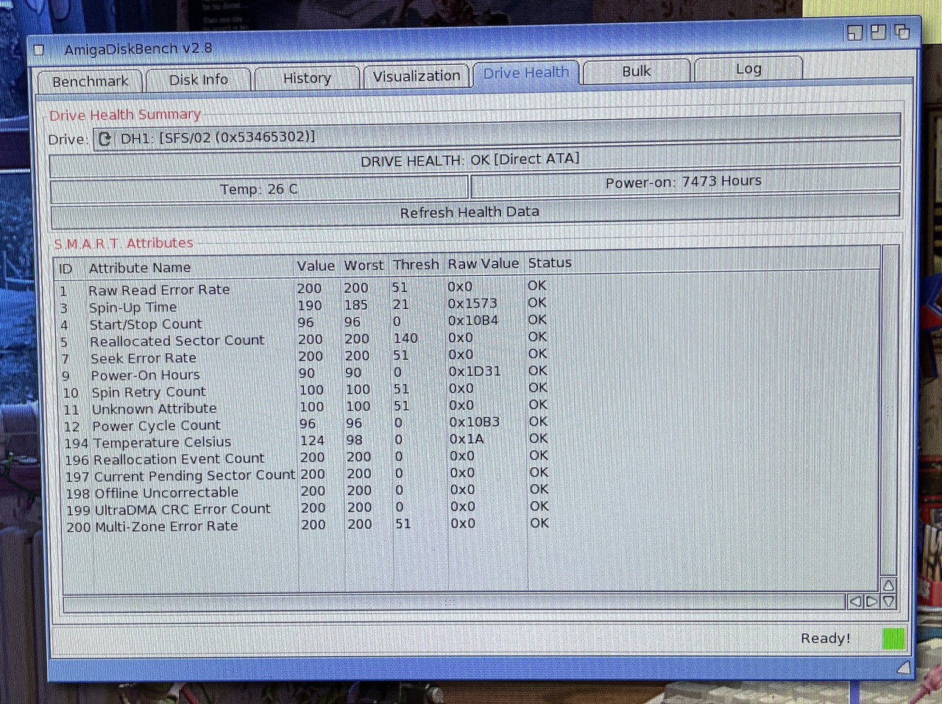
Task: Click the scroll right arrow of attribute list
Action: pos(872,602)
